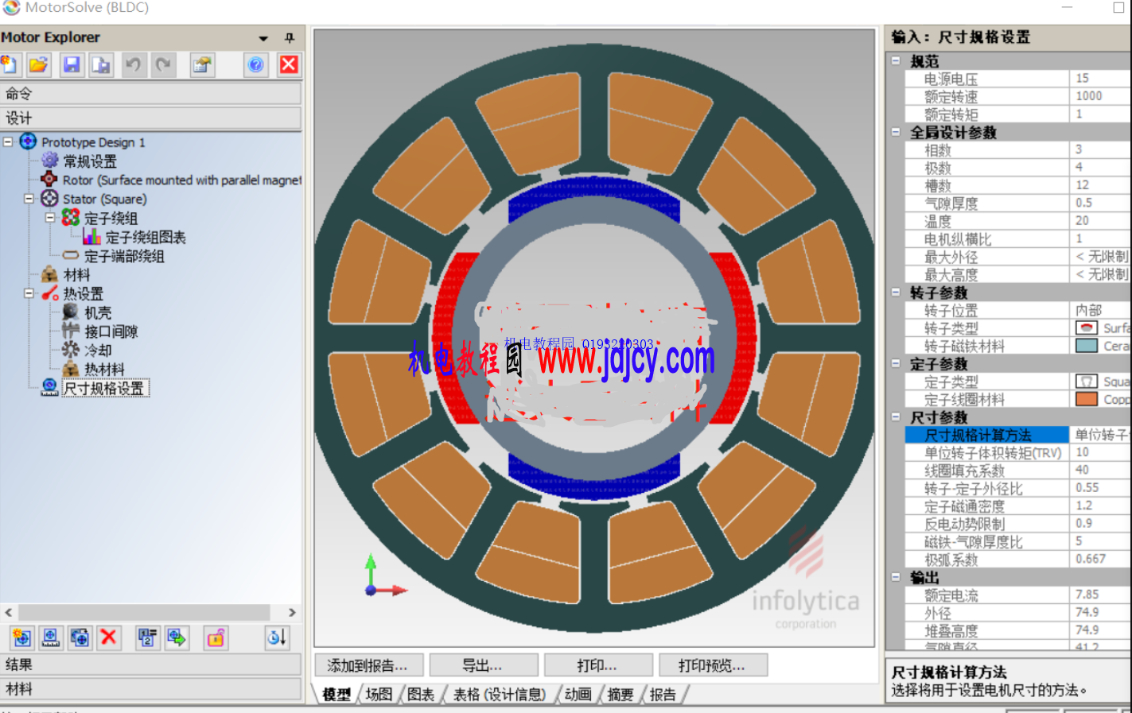1132x713 pixels.
Task: Select the Rotor (Surface mounted) node
Action: tap(182, 180)
